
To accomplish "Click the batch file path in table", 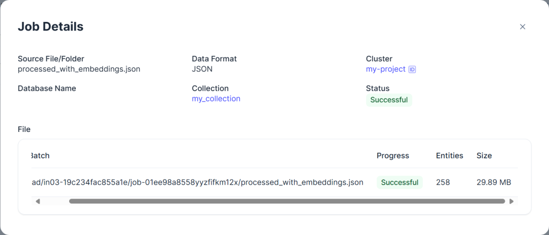I will point(197,182).
